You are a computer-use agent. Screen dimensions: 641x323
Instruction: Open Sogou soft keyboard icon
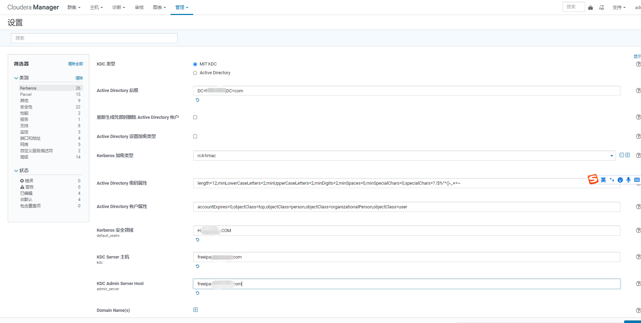point(637,180)
